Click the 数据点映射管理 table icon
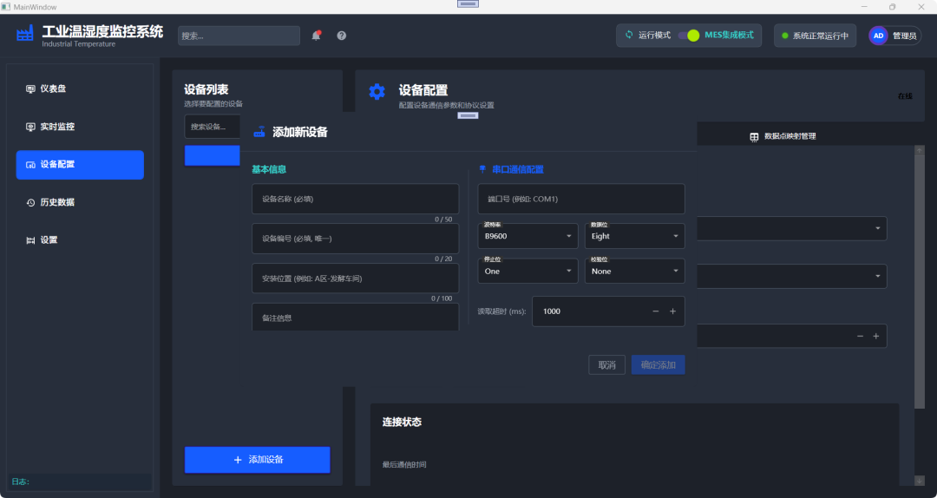937x498 pixels. [x=754, y=137]
